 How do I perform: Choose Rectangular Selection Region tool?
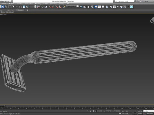coord(10,7)
